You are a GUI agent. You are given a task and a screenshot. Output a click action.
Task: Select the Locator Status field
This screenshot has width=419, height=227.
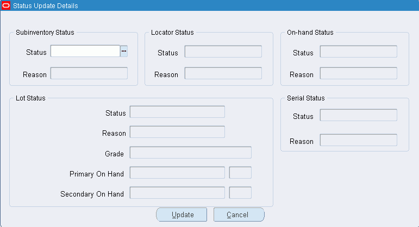click(223, 52)
